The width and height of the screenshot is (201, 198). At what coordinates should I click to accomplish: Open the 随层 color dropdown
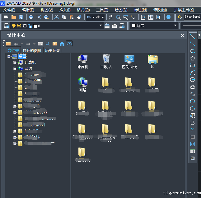point(175,25)
